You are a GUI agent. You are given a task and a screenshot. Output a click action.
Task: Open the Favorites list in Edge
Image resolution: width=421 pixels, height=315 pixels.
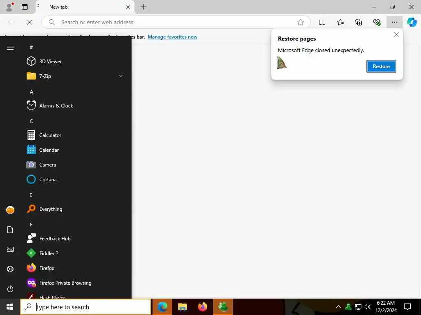[x=340, y=22]
